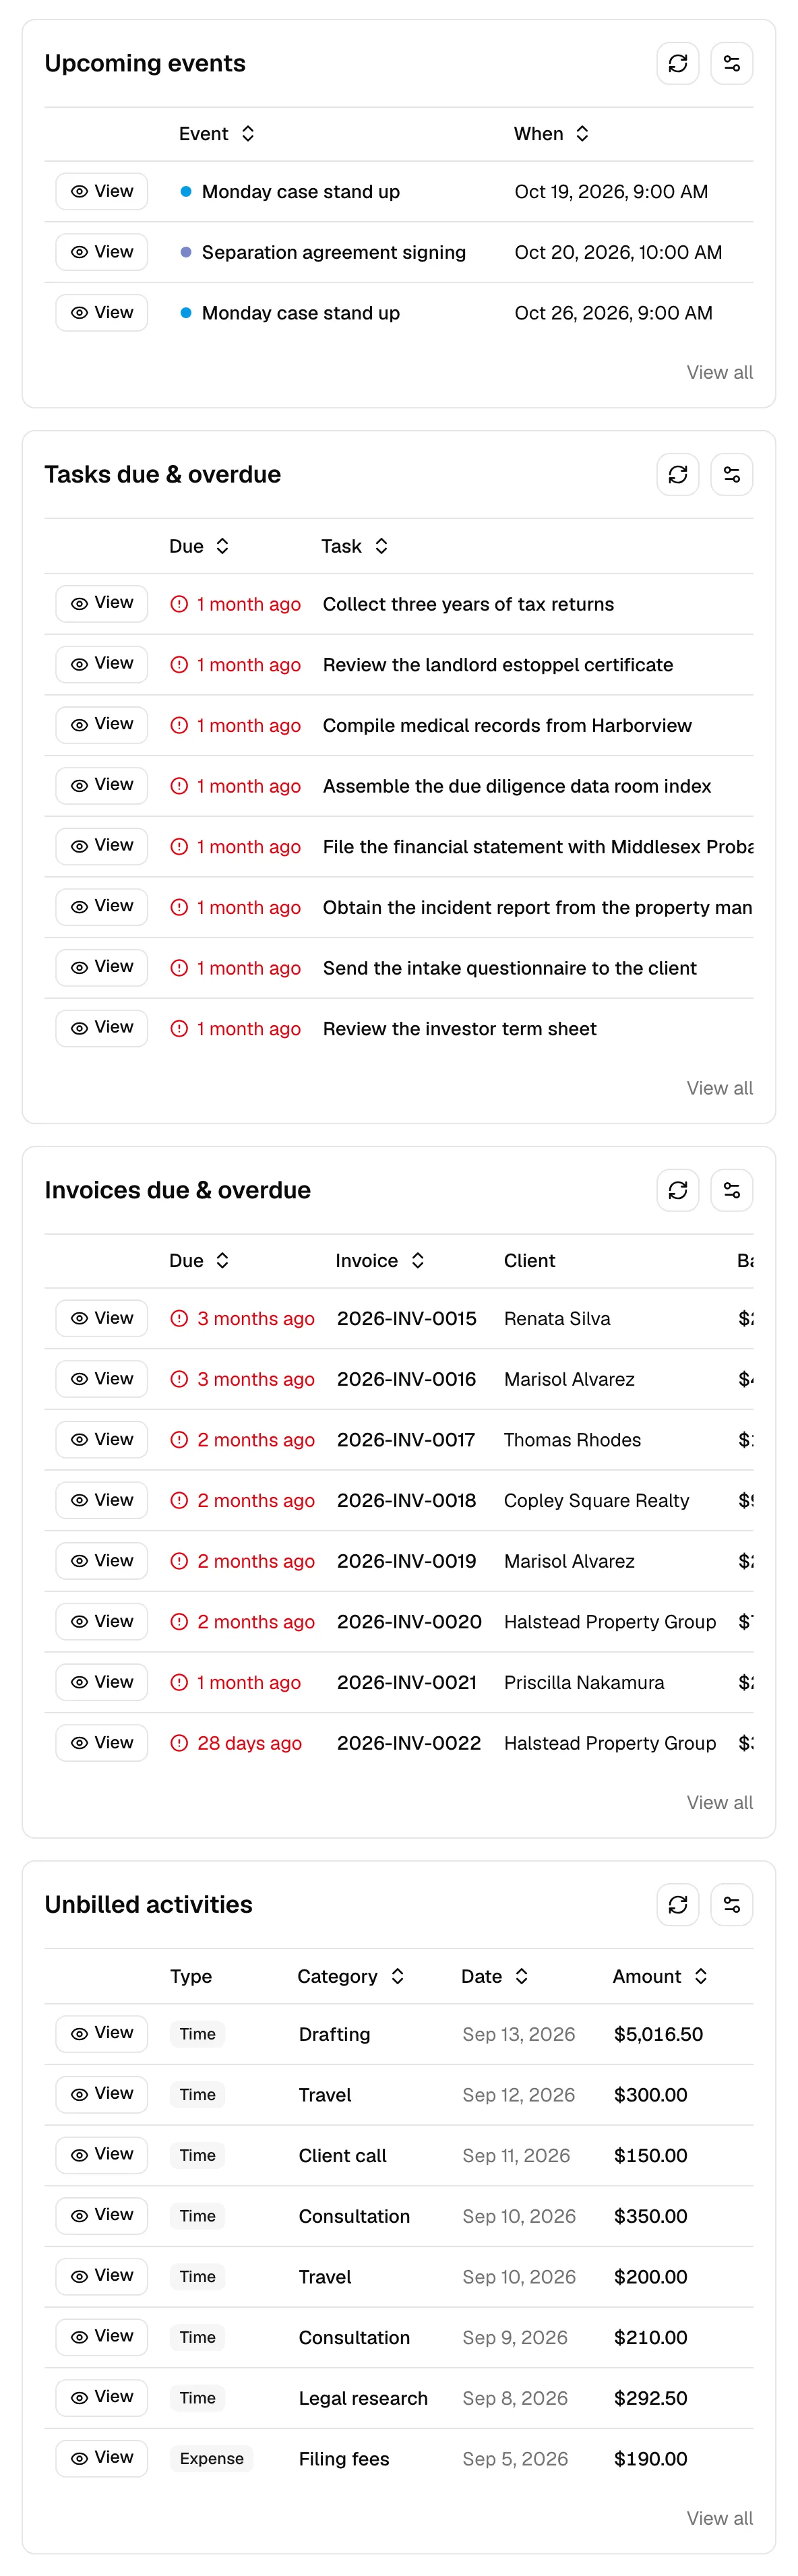The image size is (798, 2576).
Task: View the $210.00 Consultation activity
Action: tap(102, 2337)
